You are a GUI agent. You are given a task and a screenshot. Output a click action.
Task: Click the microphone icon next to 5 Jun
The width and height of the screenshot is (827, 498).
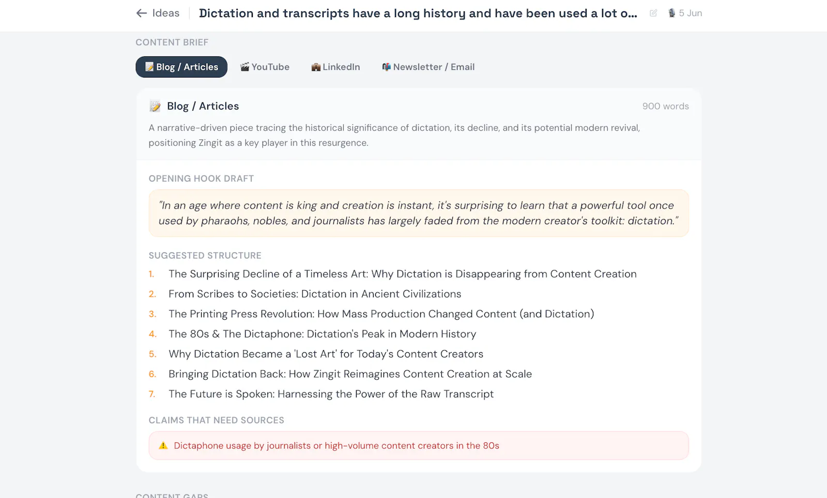[671, 13]
